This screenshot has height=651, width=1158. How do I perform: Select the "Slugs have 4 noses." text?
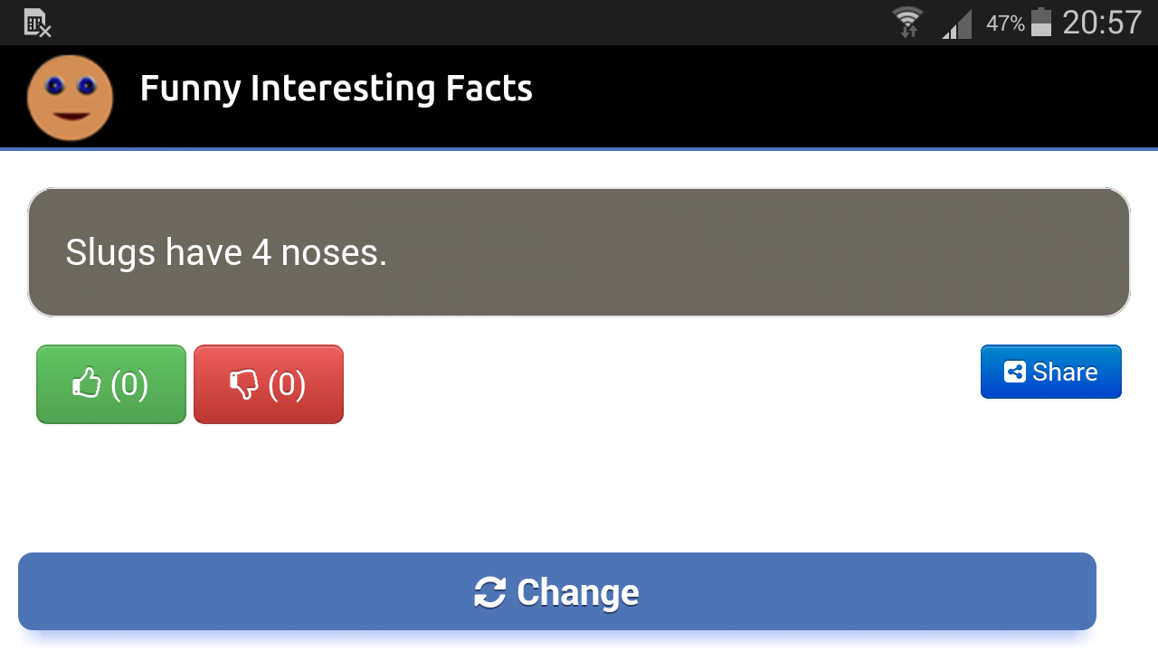tap(226, 252)
